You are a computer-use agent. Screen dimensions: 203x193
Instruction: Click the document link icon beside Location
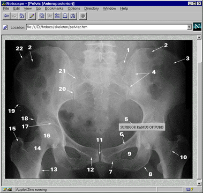click(5, 27)
